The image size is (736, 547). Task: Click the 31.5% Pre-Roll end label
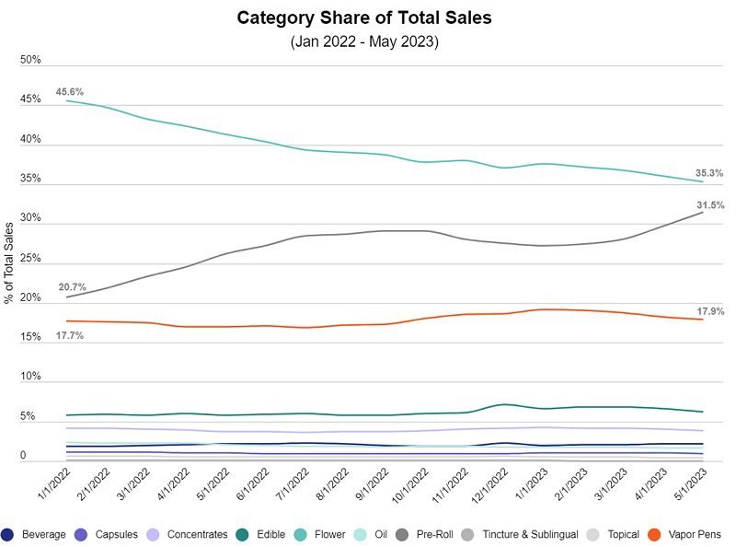pyautogui.click(x=710, y=205)
